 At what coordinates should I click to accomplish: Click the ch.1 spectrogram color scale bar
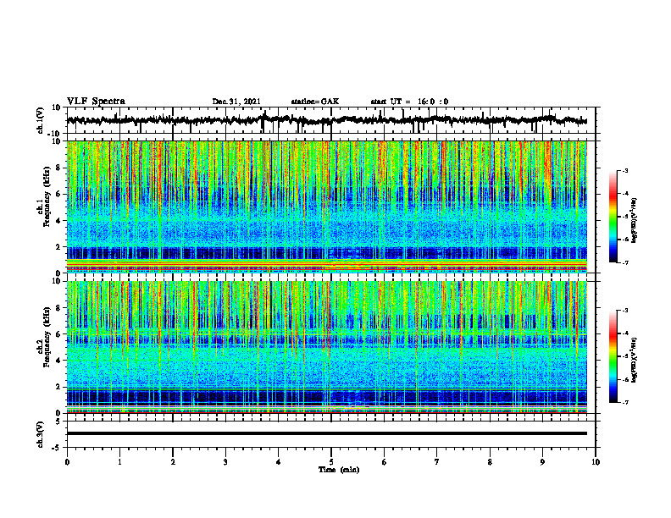[x=613, y=217]
